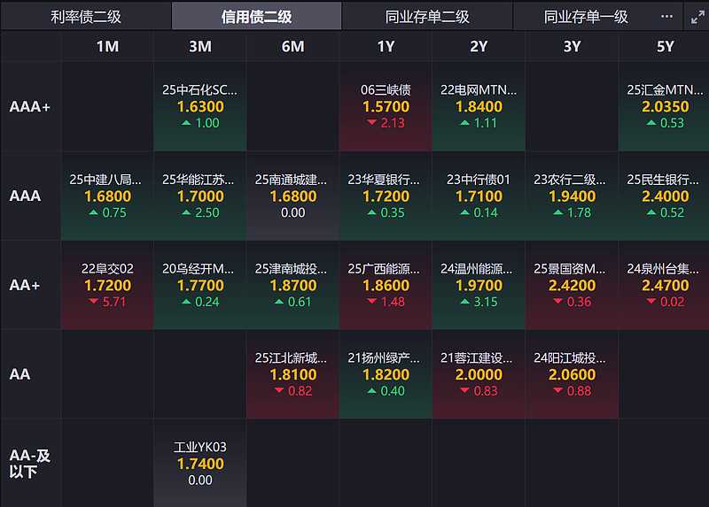Screen dimensions: 709x507
Task: Click the 6M column header
Action: pos(293,47)
